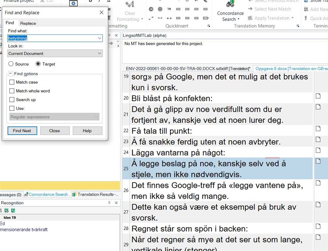Enable the Use regular expressions checkbox
328x251 pixels.
click(x=12, y=108)
